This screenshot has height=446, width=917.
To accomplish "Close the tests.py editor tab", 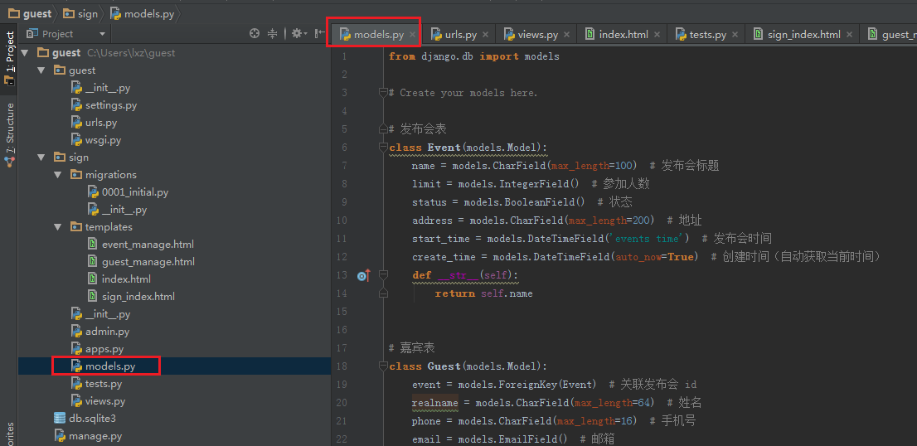I will click(x=735, y=35).
